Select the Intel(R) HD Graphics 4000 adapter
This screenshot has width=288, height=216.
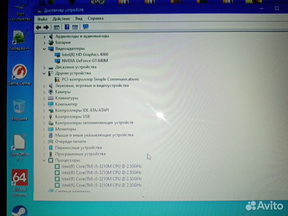coord(82,54)
